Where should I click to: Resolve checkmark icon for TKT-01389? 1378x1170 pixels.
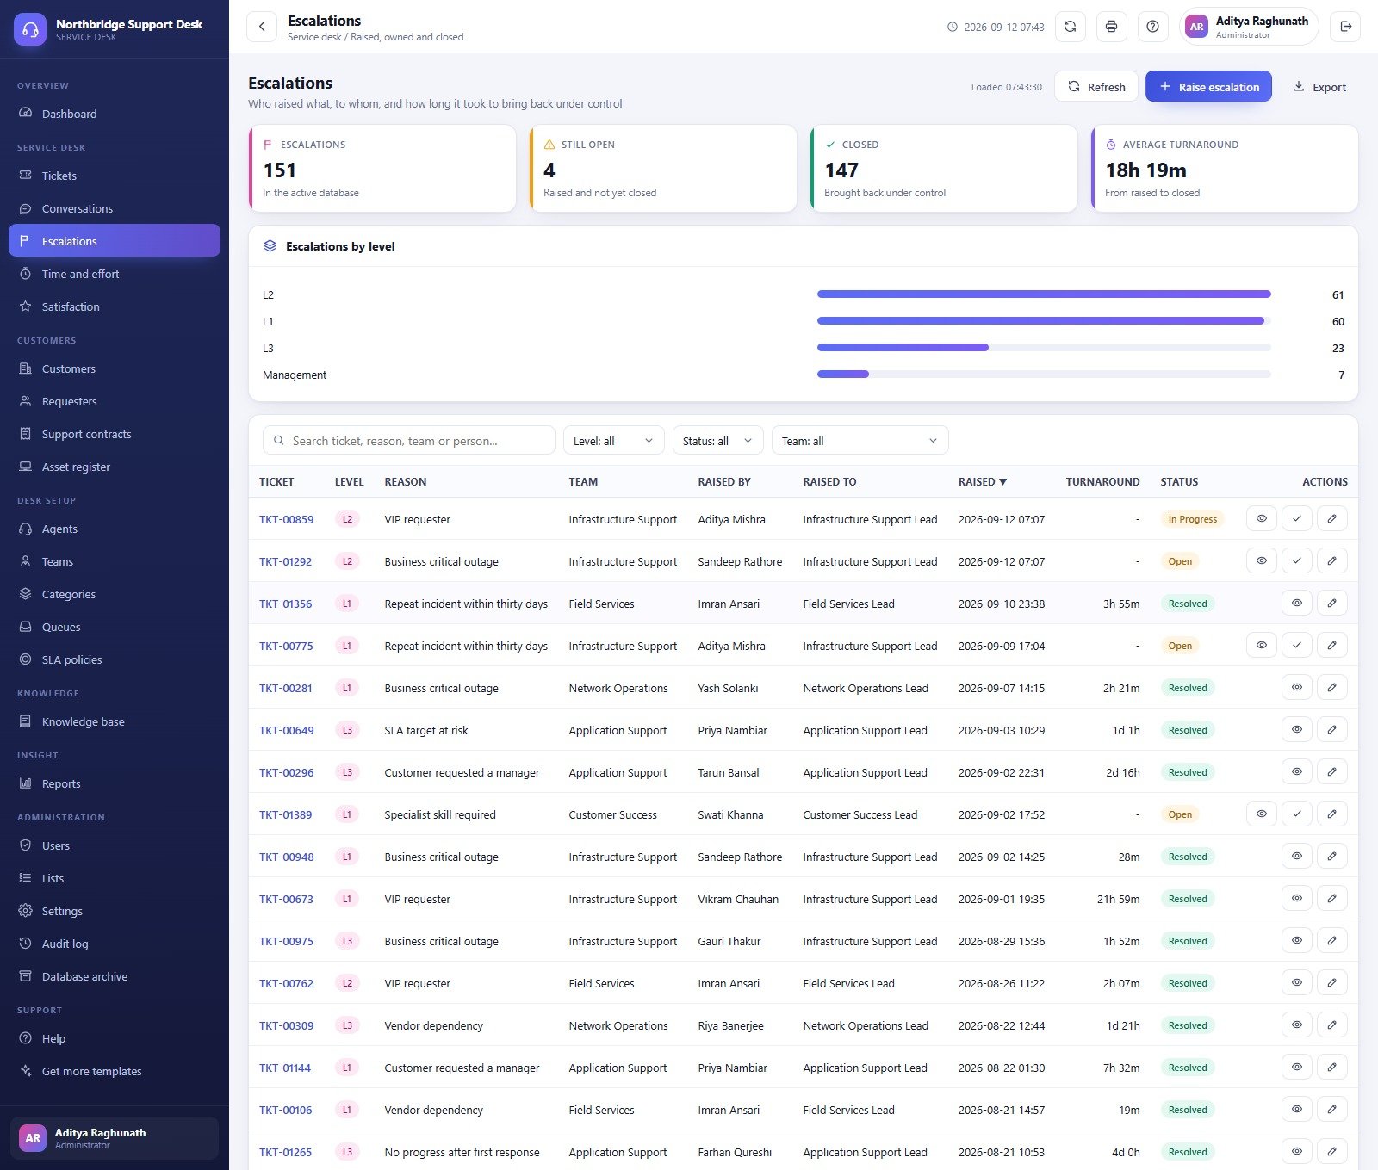pyautogui.click(x=1296, y=814)
